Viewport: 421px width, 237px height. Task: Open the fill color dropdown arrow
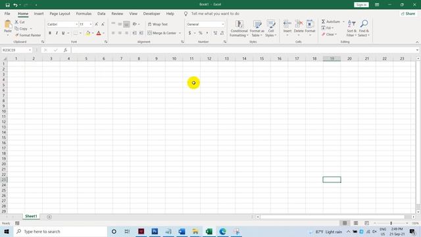tap(93, 33)
